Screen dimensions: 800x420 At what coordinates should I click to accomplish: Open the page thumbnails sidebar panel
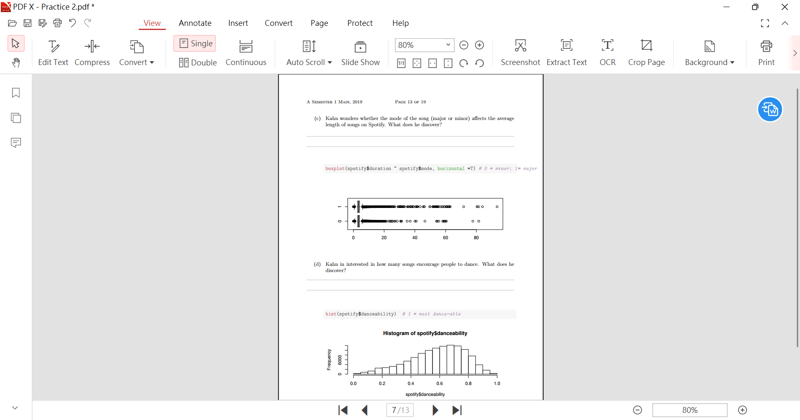pos(16,118)
